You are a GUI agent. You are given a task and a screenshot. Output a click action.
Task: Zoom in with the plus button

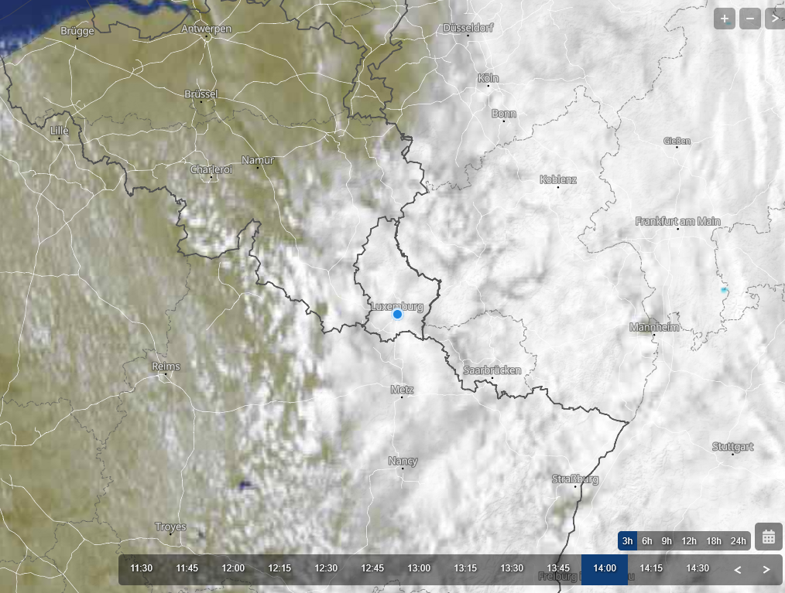point(725,19)
